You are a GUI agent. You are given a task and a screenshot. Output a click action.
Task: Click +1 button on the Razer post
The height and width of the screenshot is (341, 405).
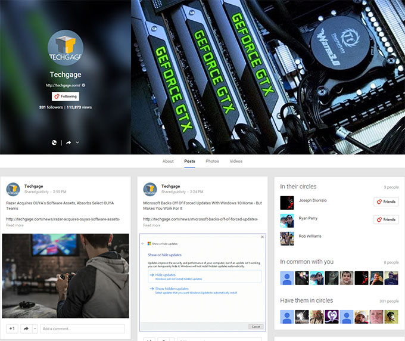coord(12,328)
